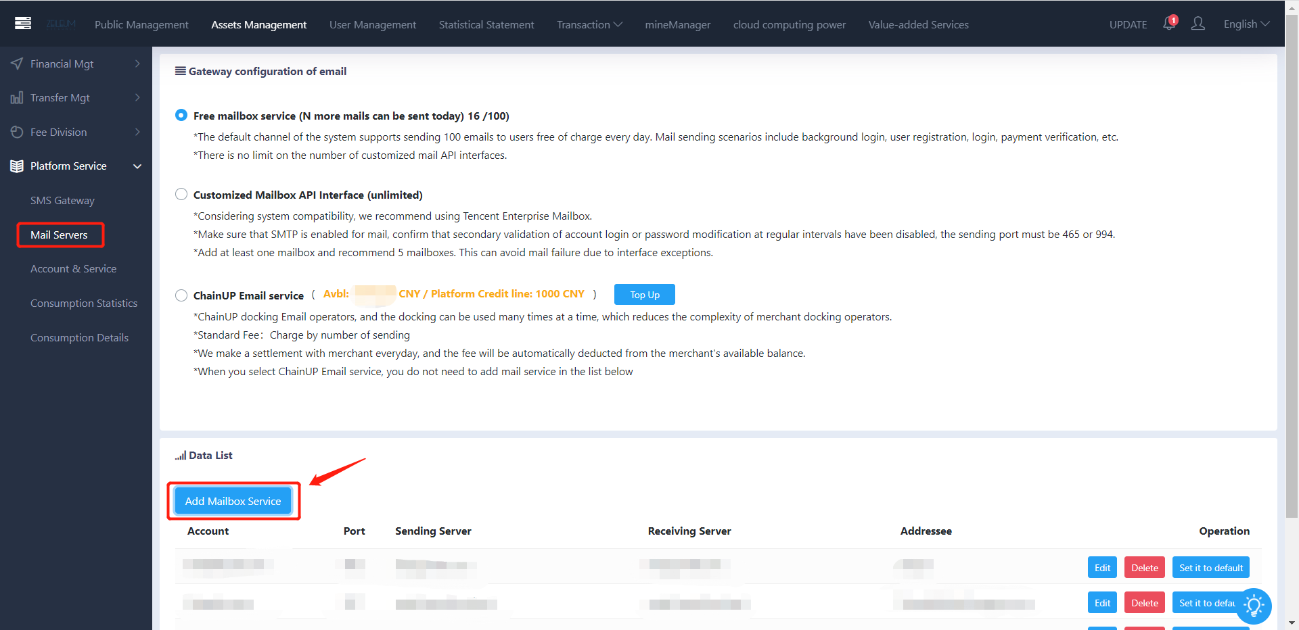1299x630 pixels.
Task: Expand the Fee Division chevron
Action: pyautogui.click(x=137, y=132)
